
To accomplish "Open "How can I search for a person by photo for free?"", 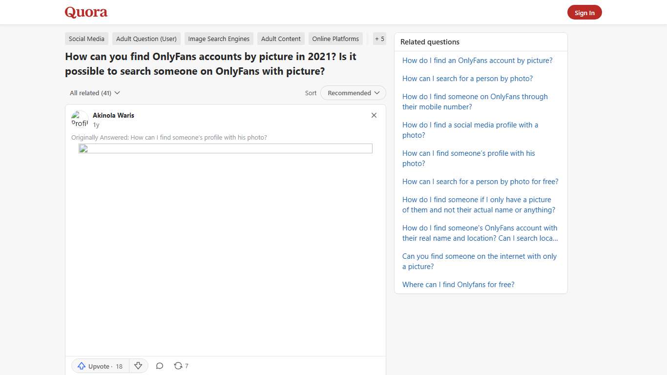I will (x=480, y=181).
